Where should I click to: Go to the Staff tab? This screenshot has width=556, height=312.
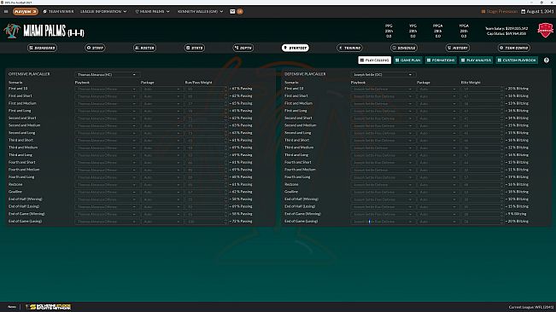click(95, 48)
